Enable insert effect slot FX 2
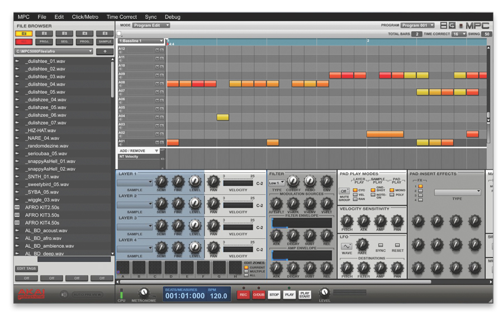 click(420, 191)
